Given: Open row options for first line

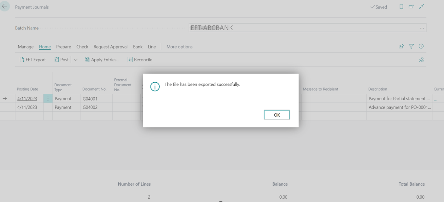Looking at the screenshot, I should 48,99.
